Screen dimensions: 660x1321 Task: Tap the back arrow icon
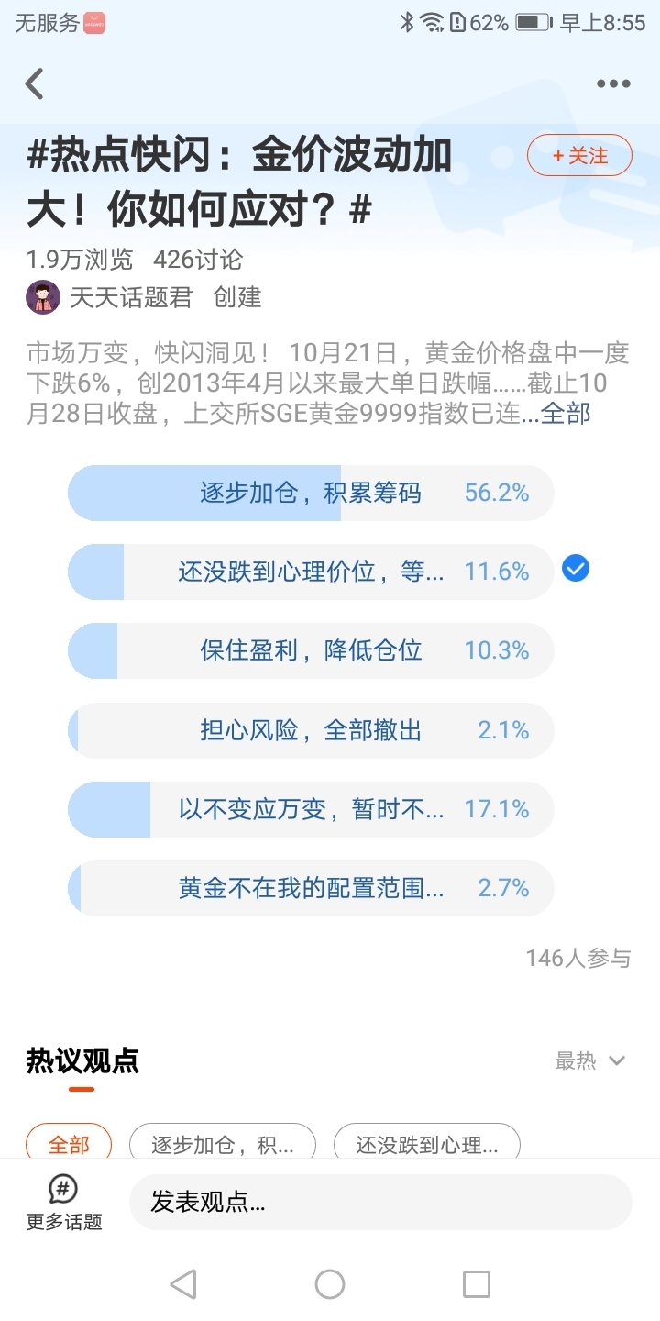[x=35, y=83]
